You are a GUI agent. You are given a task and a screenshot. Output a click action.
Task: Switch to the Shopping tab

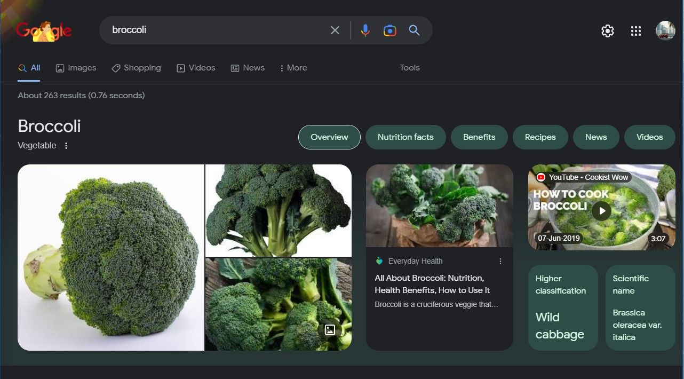pos(136,68)
